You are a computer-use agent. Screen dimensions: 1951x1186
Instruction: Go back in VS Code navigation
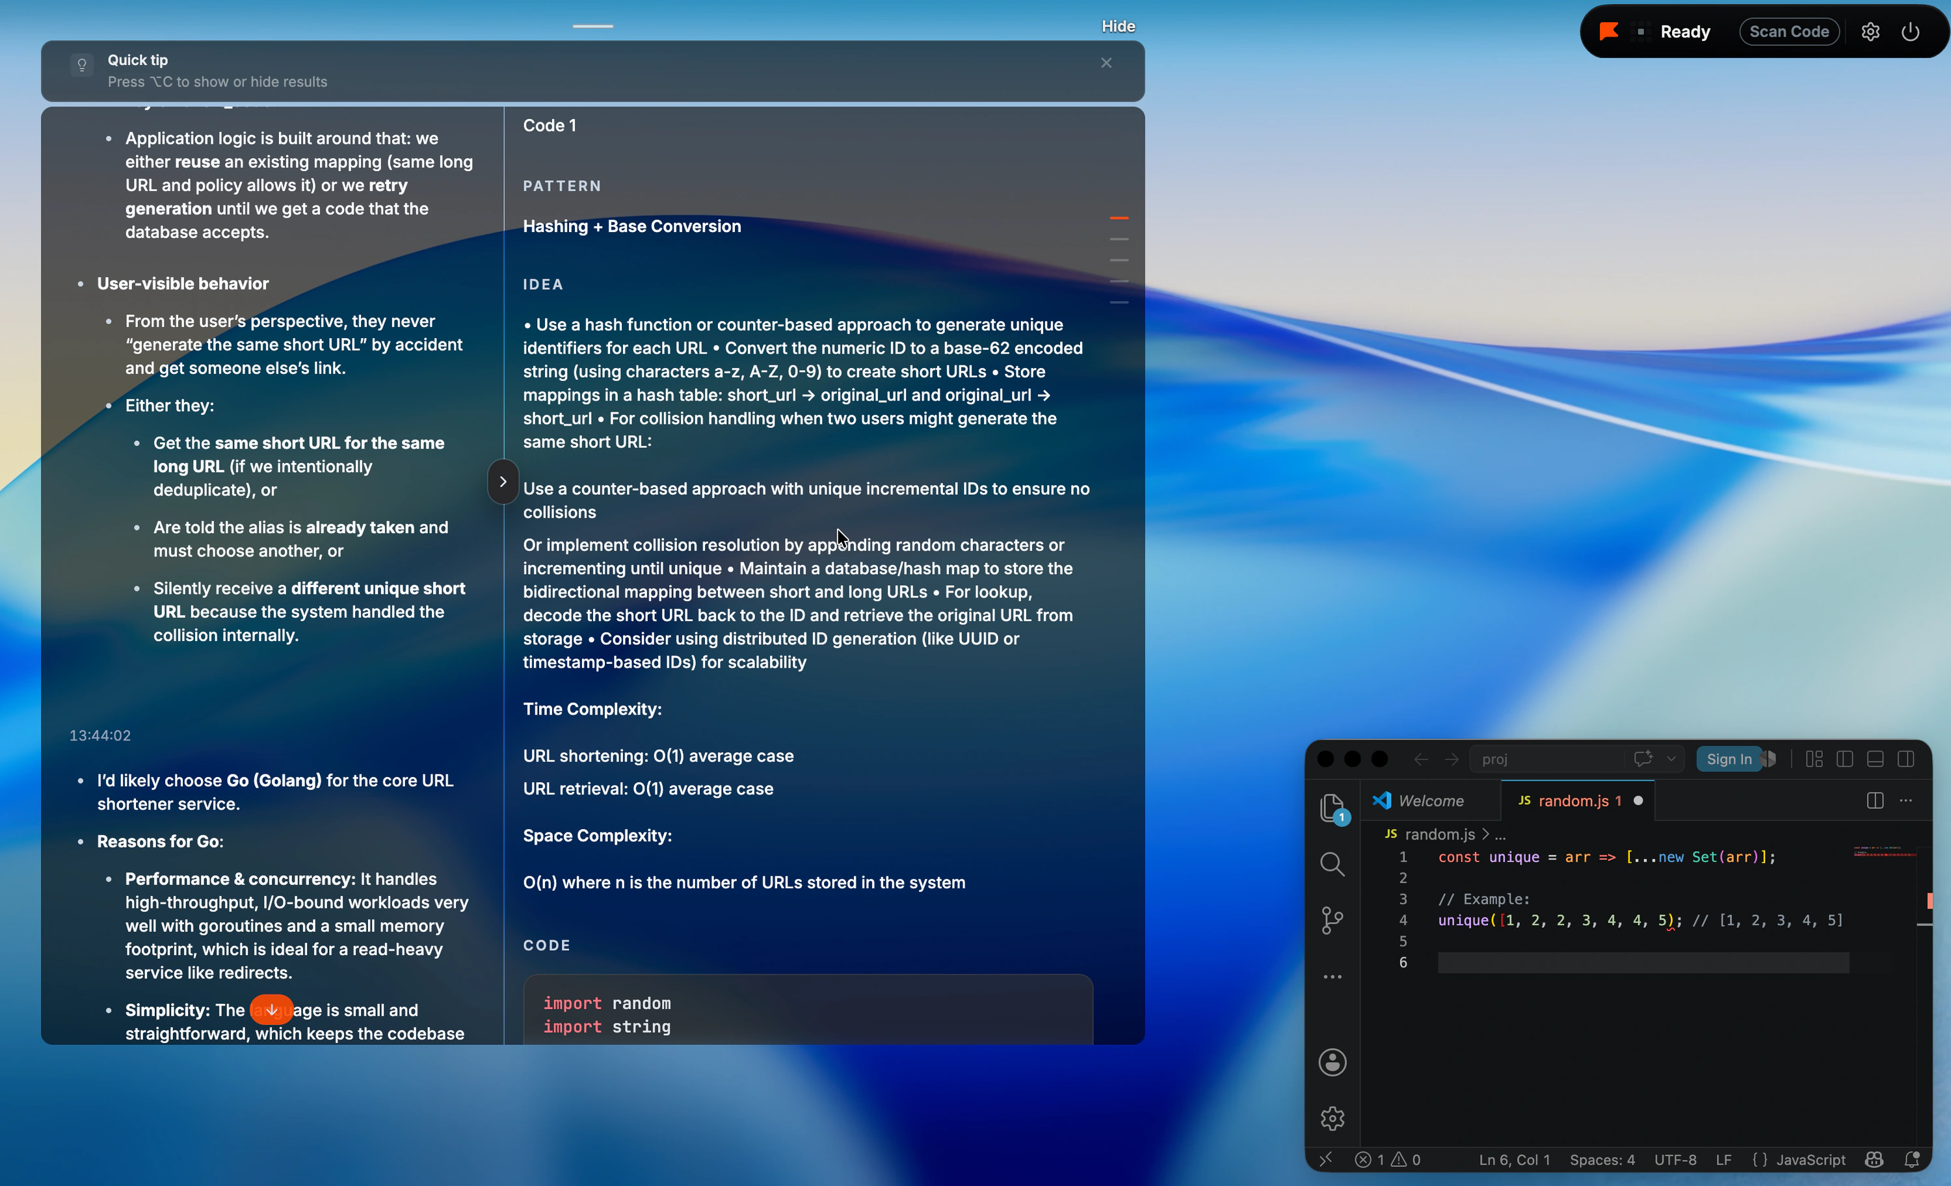(1421, 759)
